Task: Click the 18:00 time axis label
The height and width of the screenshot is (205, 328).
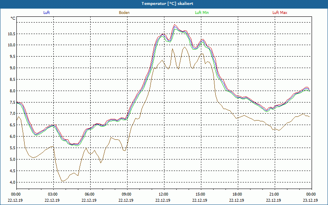Action: coord(238,194)
